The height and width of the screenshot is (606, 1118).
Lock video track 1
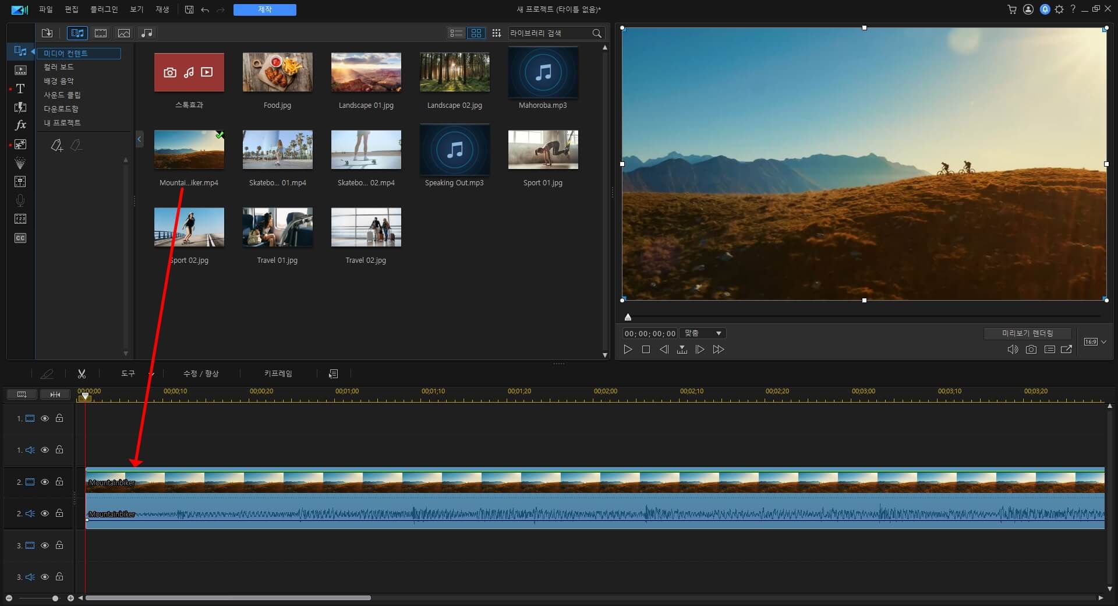pyautogui.click(x=59, y=418)
